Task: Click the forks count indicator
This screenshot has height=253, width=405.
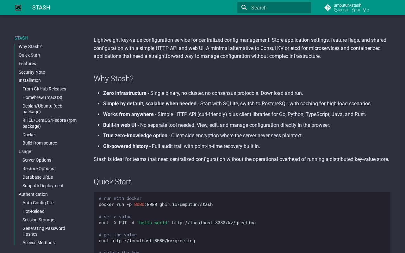Action: [366, 10]
